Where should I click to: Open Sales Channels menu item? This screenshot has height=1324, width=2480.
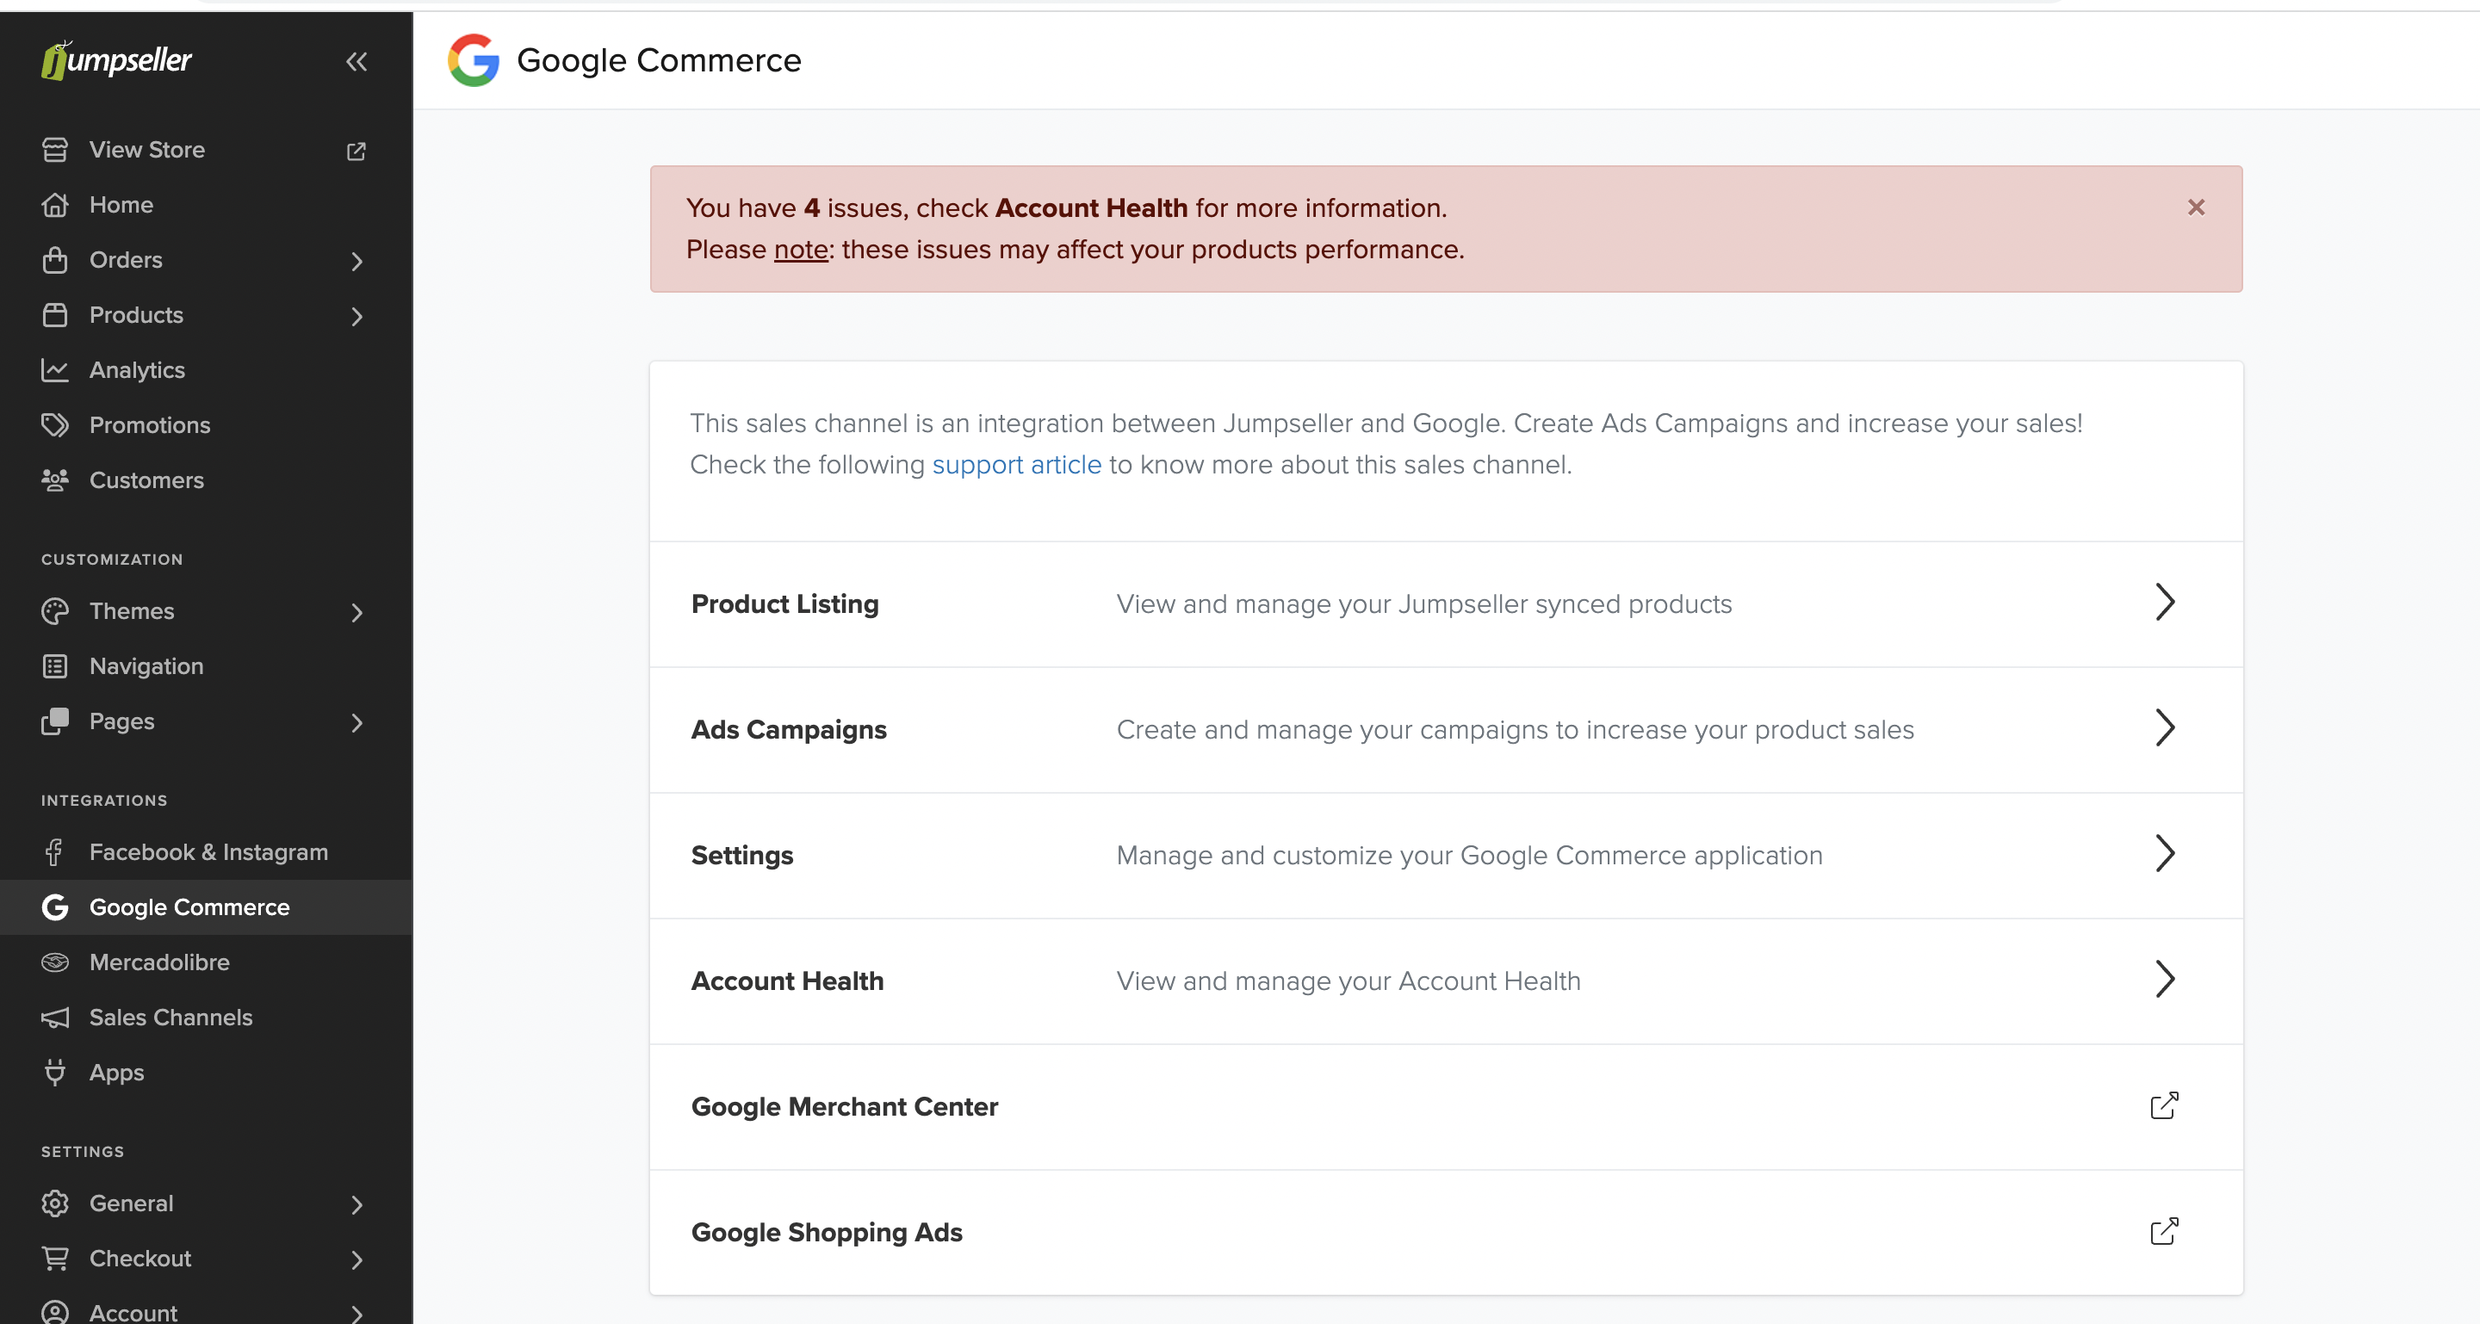tap(170, 1017)
